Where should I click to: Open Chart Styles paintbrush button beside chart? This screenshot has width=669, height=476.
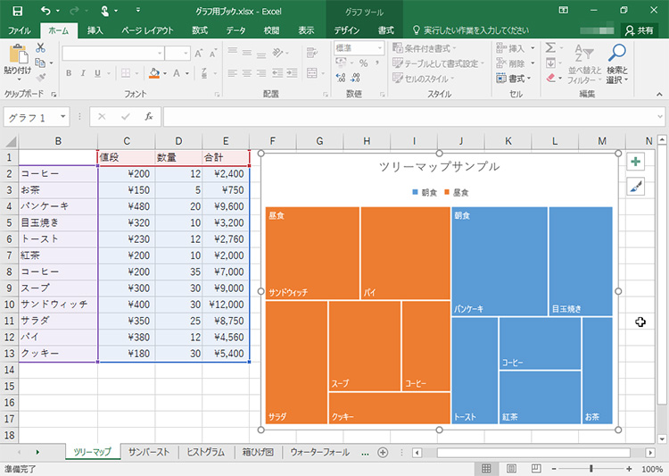634,186
